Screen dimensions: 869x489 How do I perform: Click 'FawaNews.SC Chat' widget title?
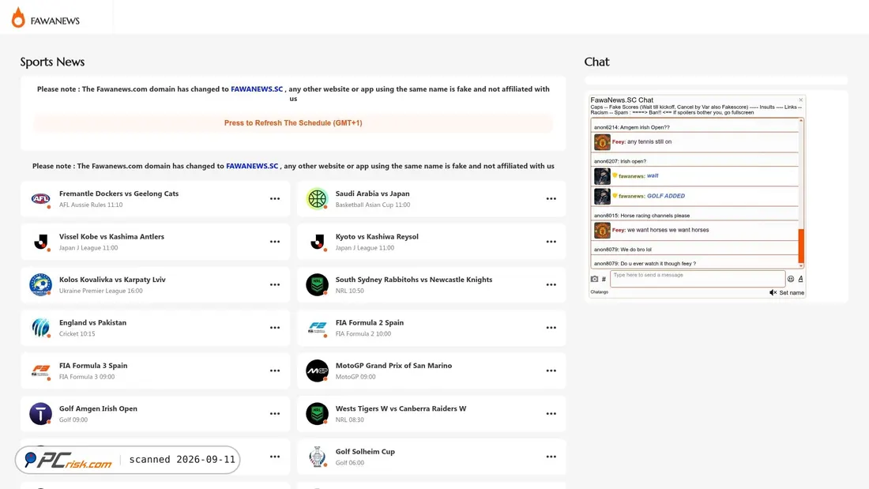pyautogui.click(x=622, y=100)
